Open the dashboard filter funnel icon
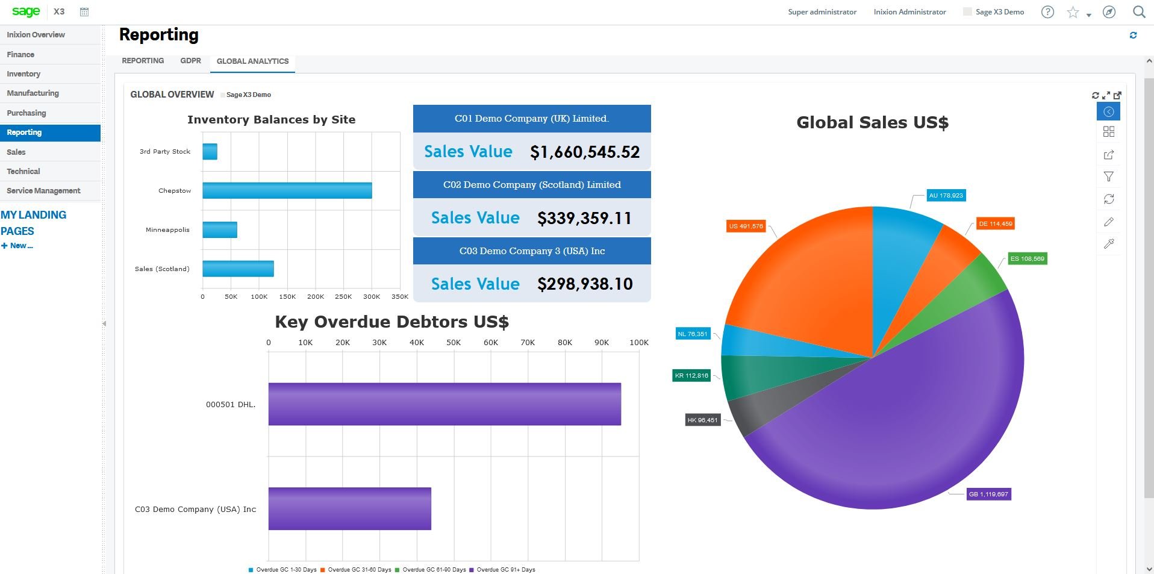1154x574 pixels. pyautogui.click(x=1108, y=176)
